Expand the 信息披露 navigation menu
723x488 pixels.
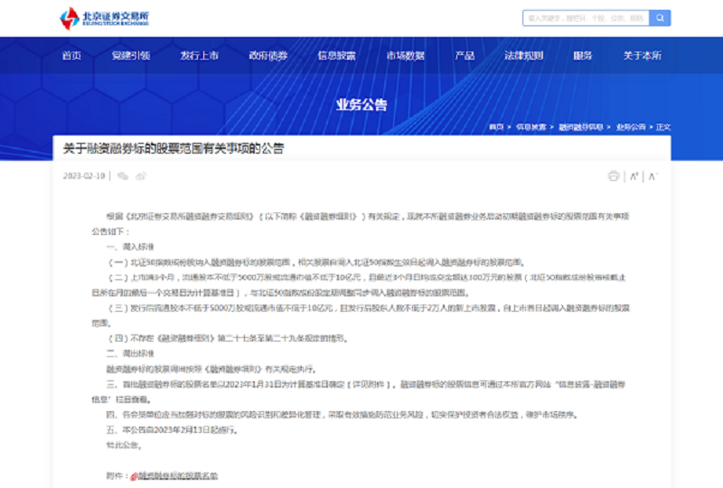[x=336, y=56]
